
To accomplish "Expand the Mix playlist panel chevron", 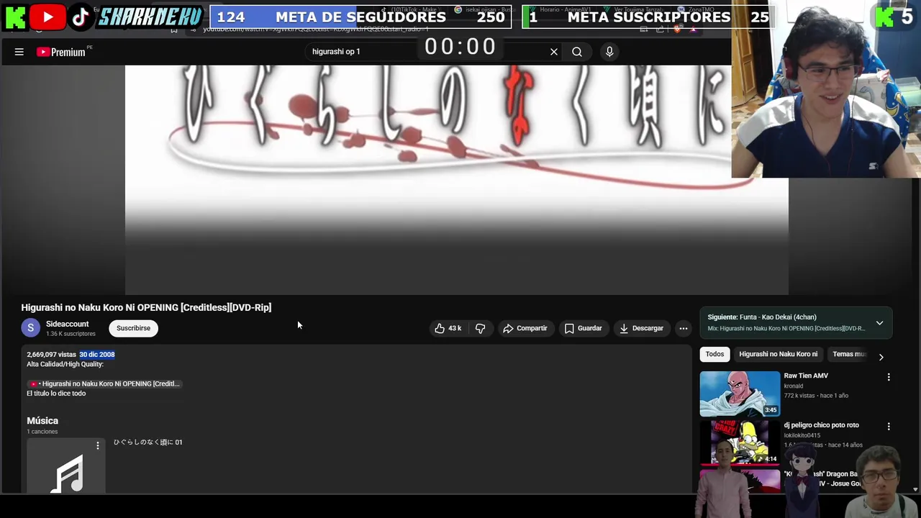I will [879, 323].
